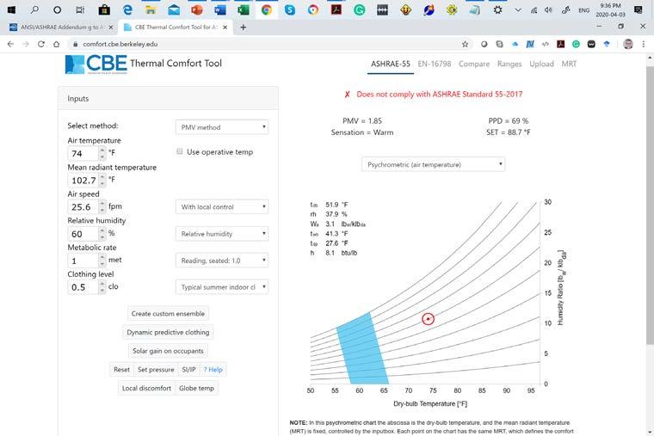This screenshot has height=436, width=654.
Task: Click the CBE logo
Action: pyautogui.click(x=96, y=64)
